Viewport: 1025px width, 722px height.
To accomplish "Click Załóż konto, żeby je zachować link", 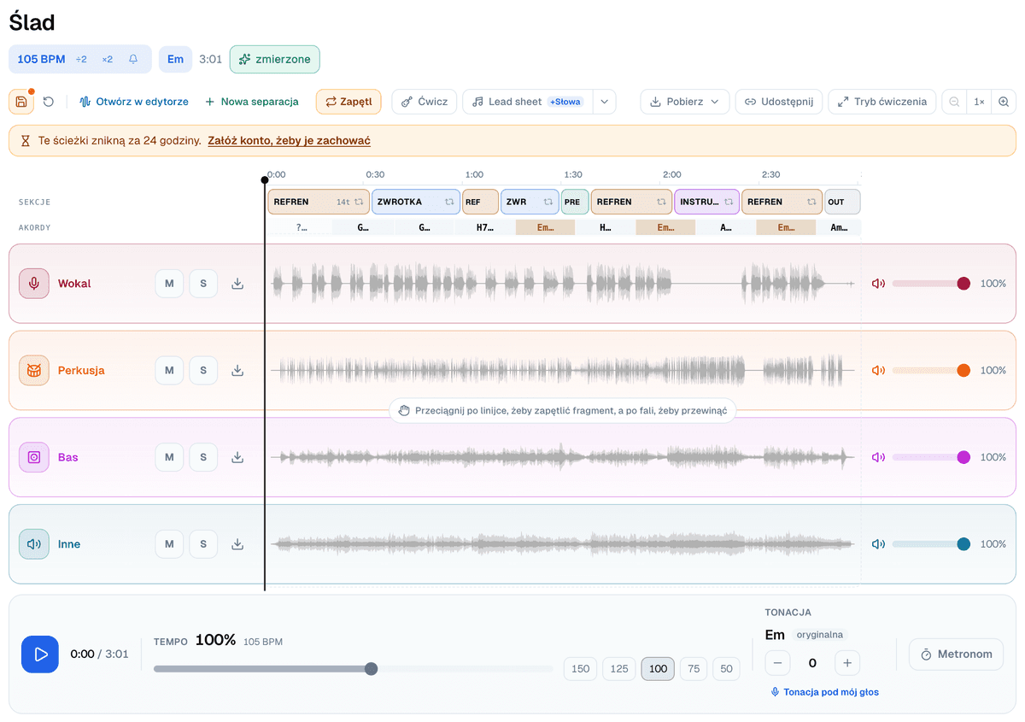I will (x=289, y=141).
